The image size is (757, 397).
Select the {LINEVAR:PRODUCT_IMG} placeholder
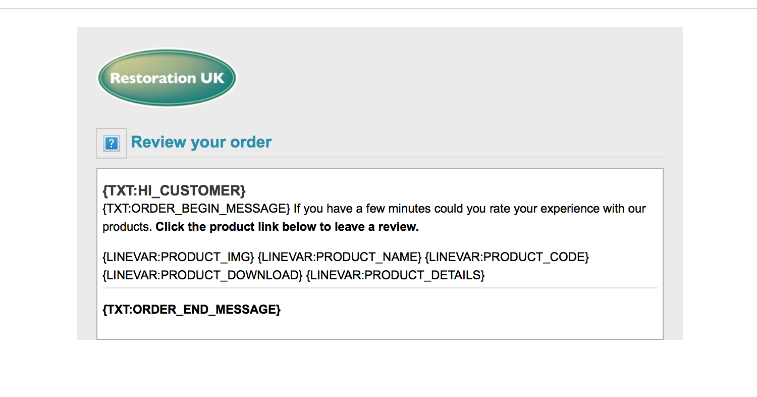[178, 257]
